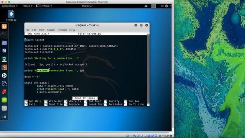Click the 'Read 22 lines' status message
This screenshot has height=138, width=245.
coord(85,98)
